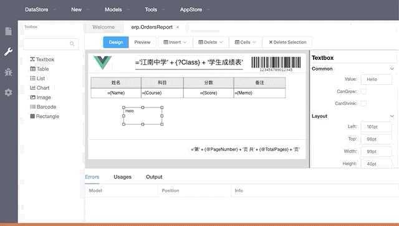Select the Hello textbox on the canvas
This screenshot has width=399, height=226.
(x=143, y=116)
